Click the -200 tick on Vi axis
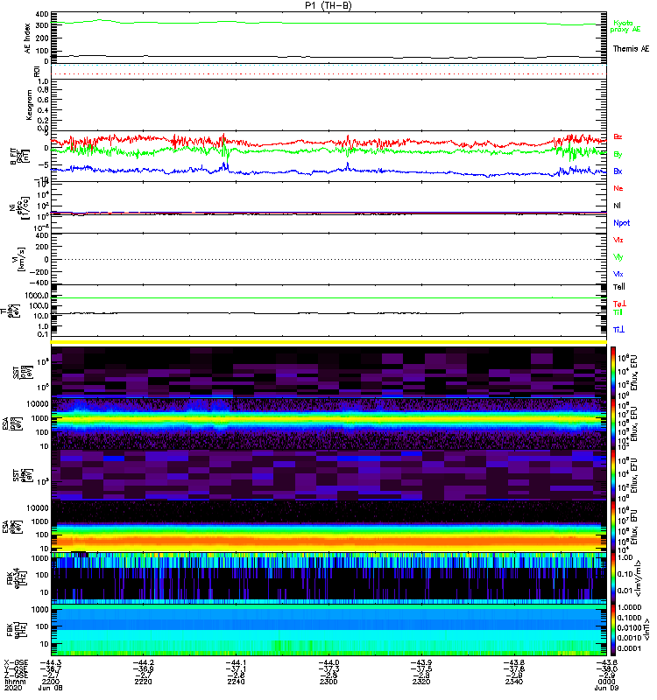657x700 pixels. (39, 272)
